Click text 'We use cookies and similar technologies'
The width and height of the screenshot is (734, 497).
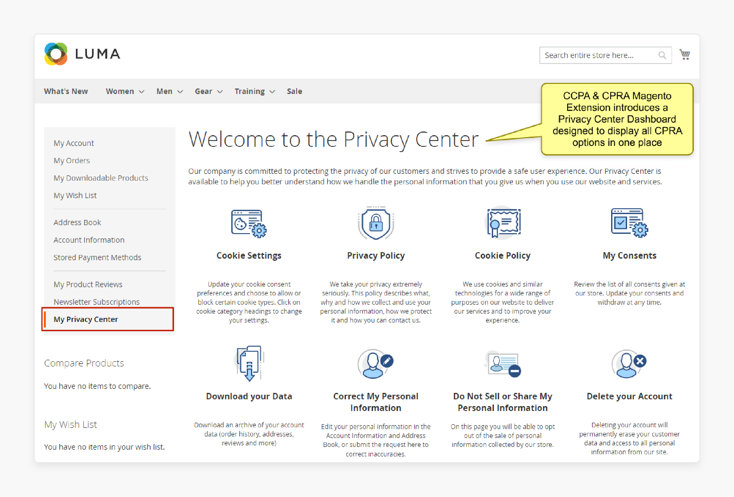coord(503,302)
